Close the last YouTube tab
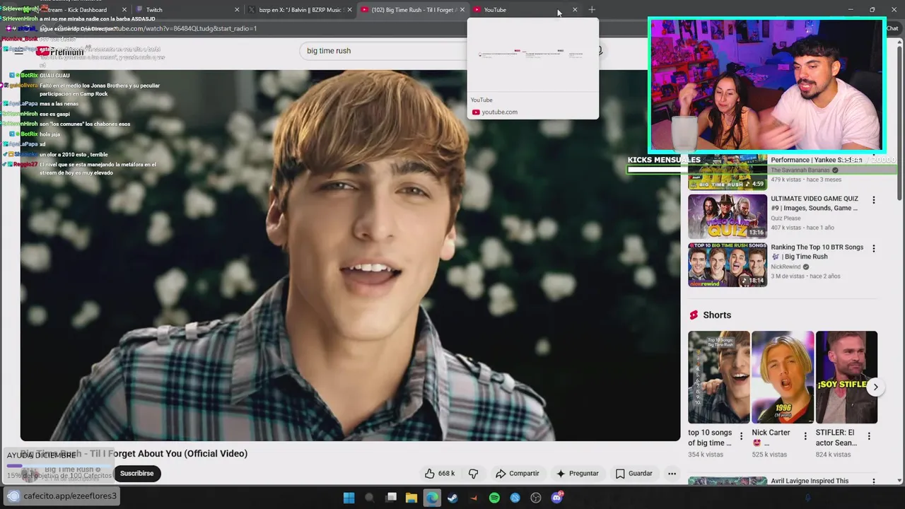The width and height of the screenshot is (905, 509). click(574, 10)
